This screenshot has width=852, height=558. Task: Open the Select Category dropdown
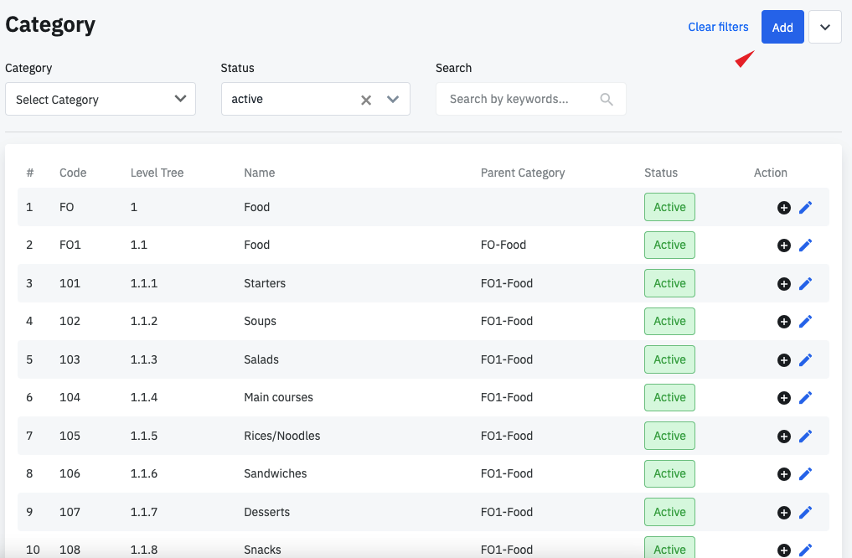[101, 99]
